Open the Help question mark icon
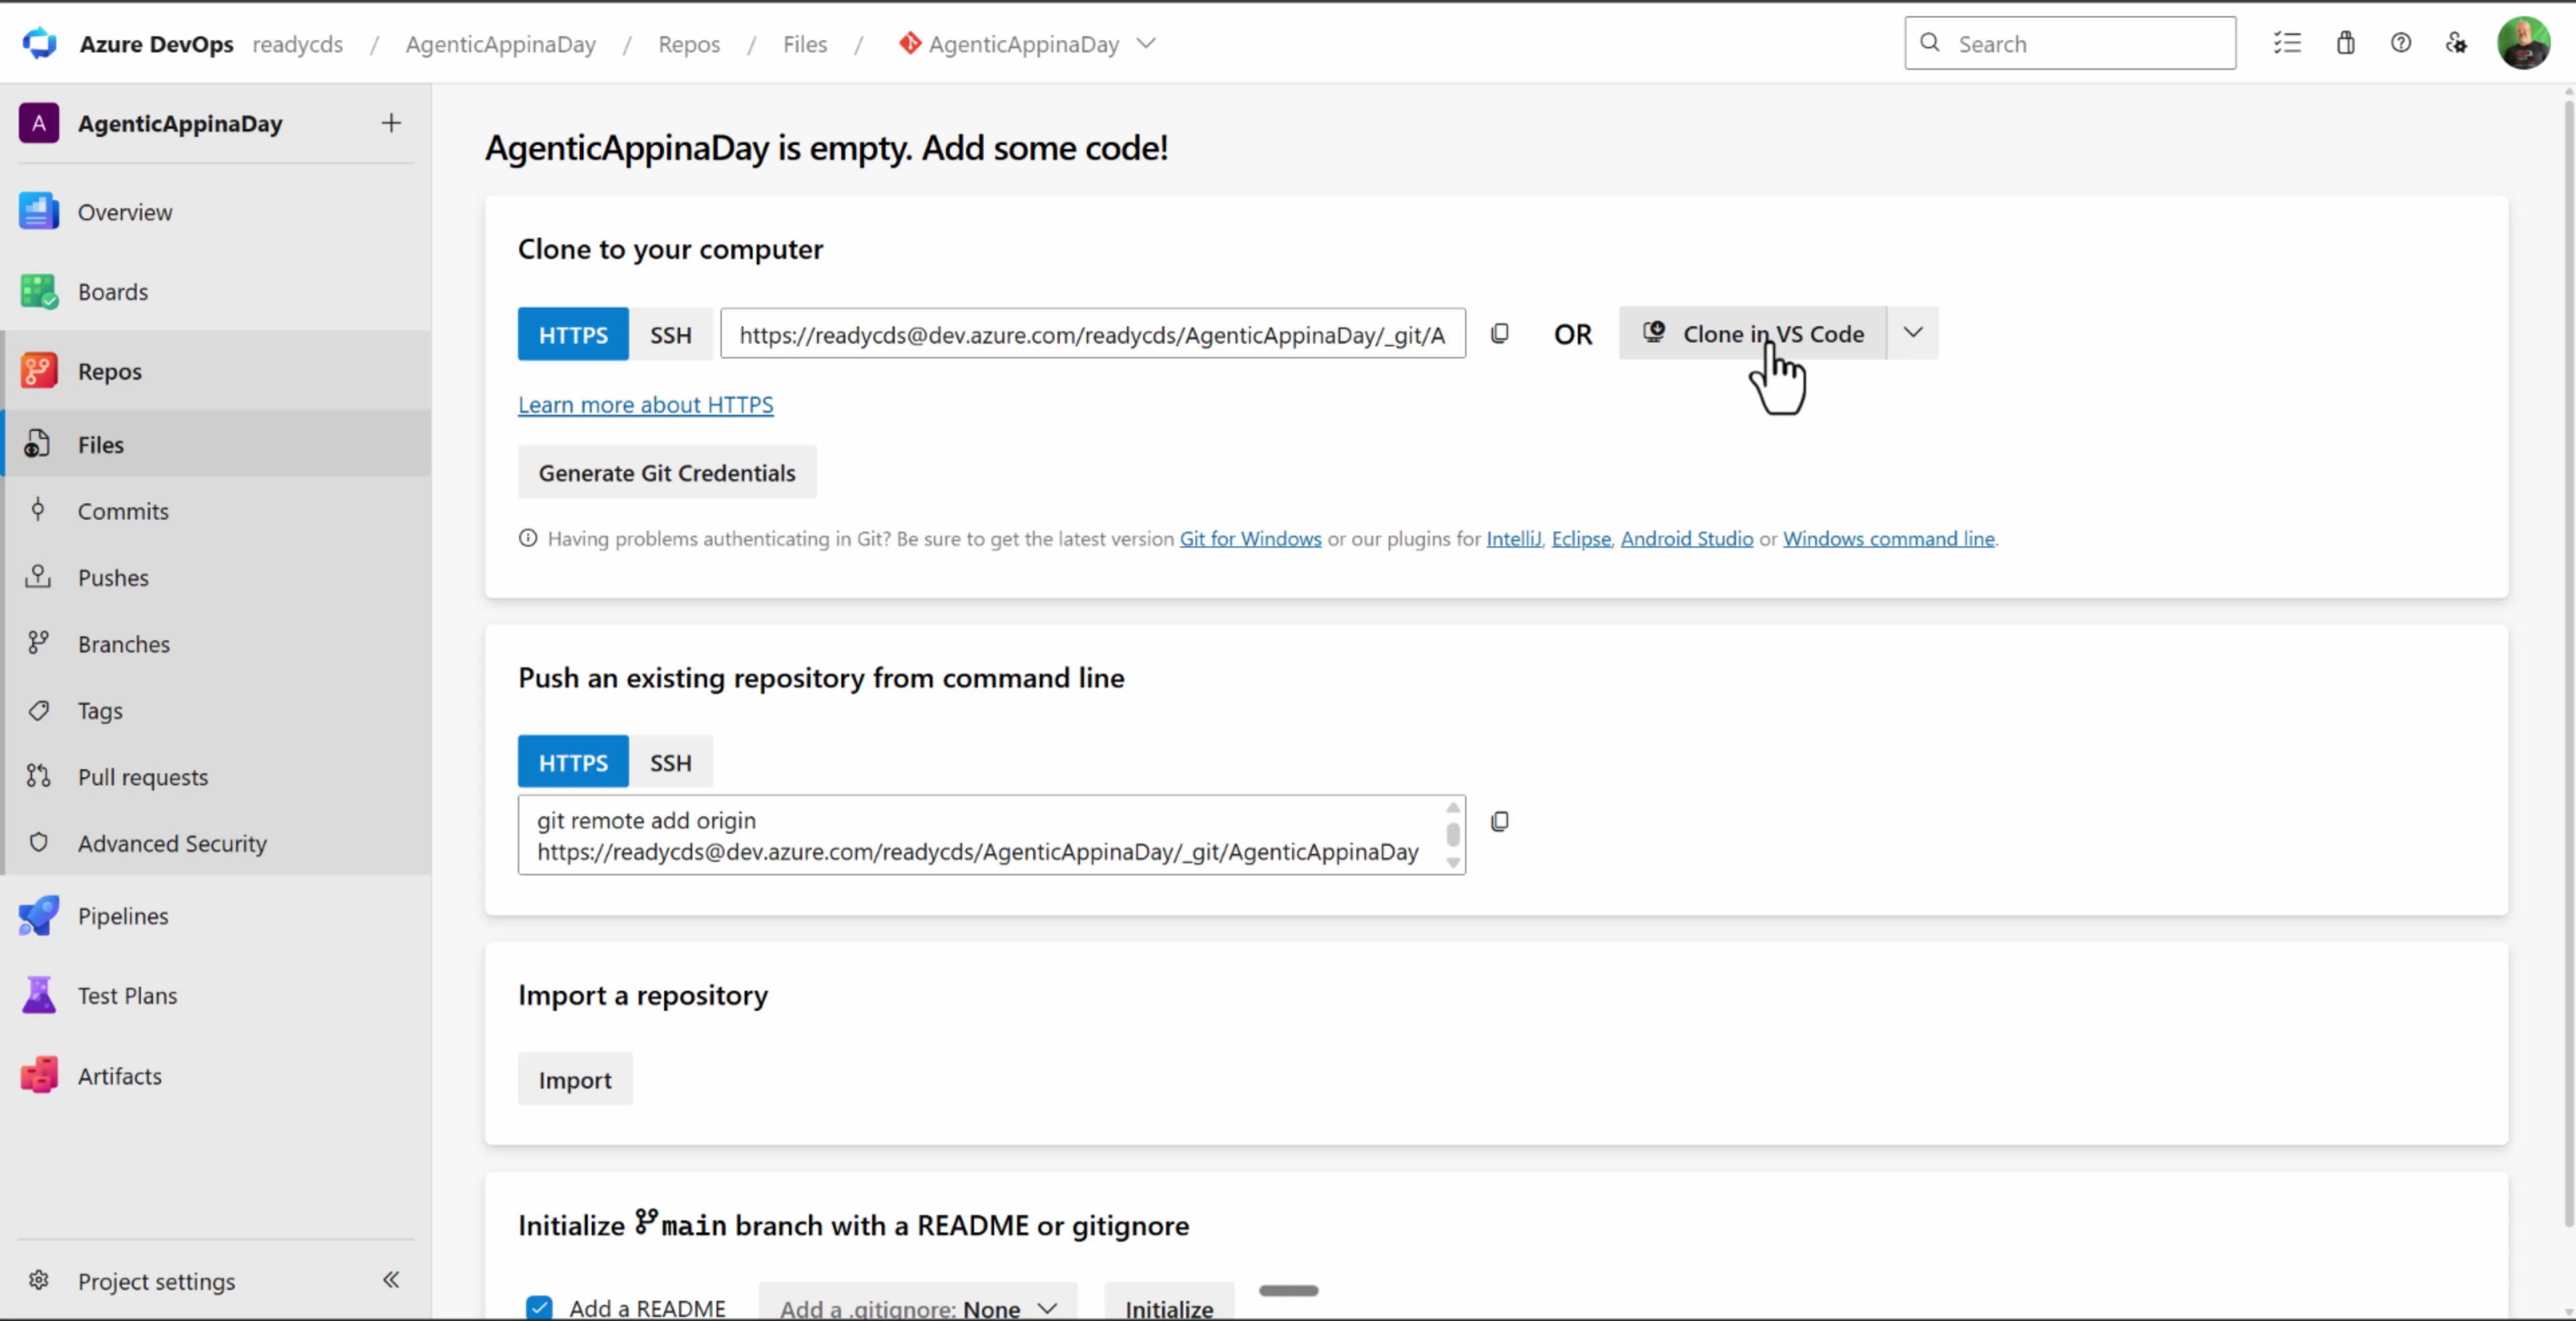 (x=2401, y=43)
